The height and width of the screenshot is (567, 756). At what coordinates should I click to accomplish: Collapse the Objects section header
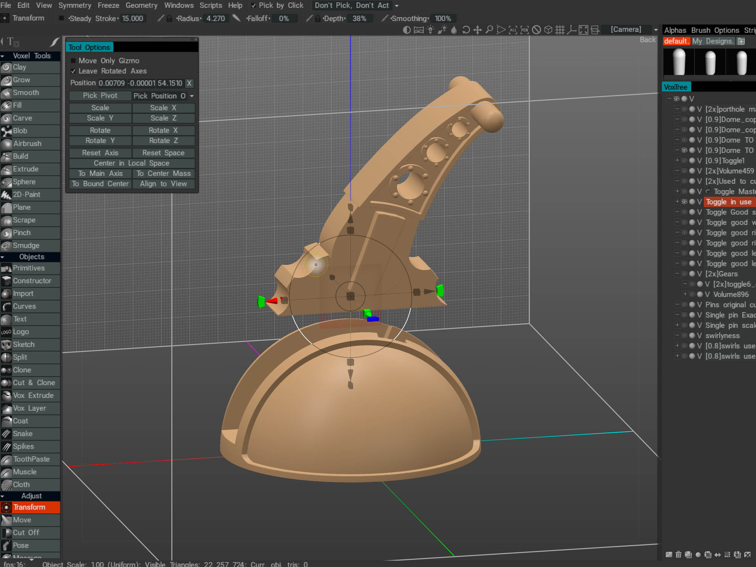[3, 257]
